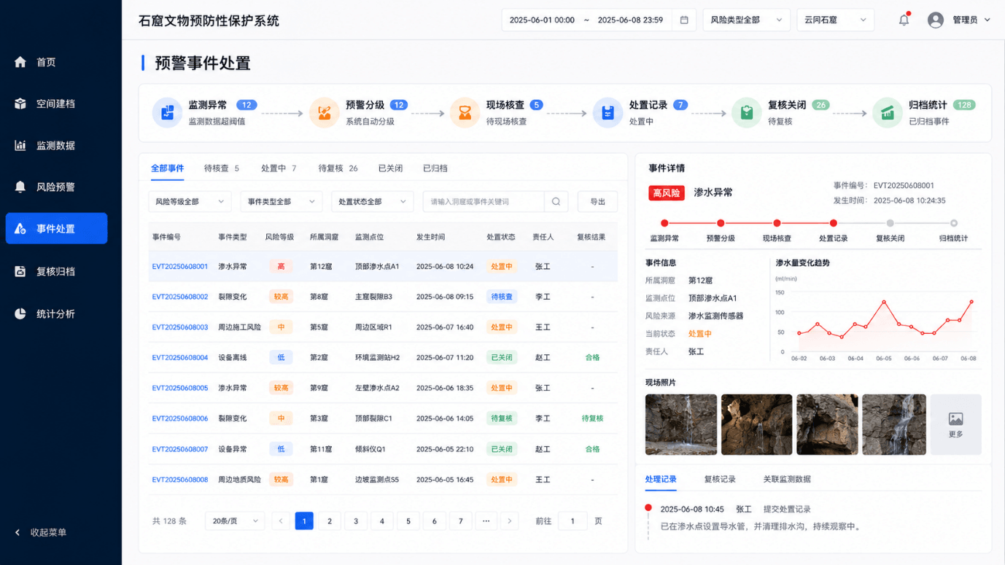Click the warning icon for 事件处置
1005x565 pixels.
point(20,229)
